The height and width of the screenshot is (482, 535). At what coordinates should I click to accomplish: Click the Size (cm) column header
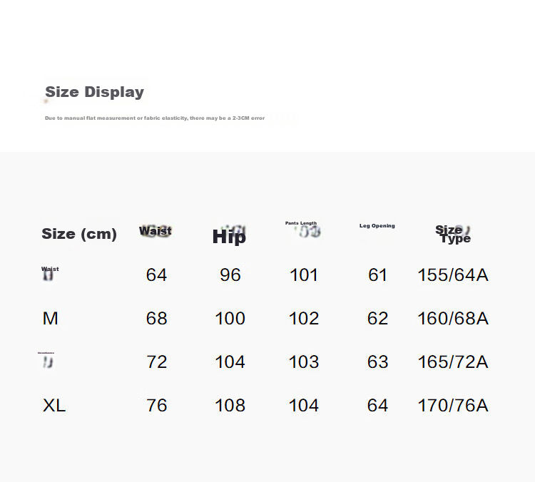(79, 234)
